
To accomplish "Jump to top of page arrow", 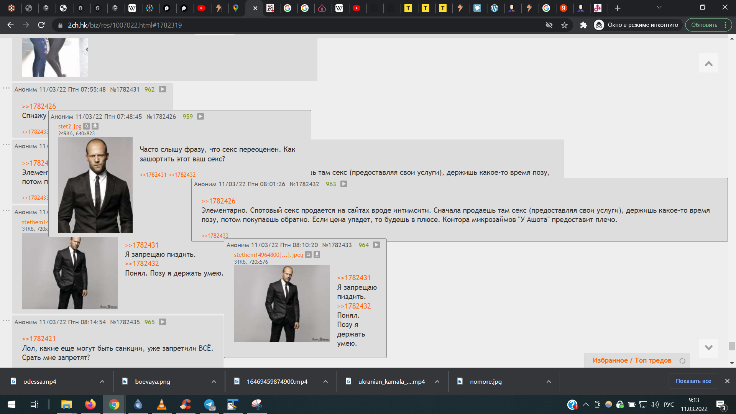I will [708, 63].
